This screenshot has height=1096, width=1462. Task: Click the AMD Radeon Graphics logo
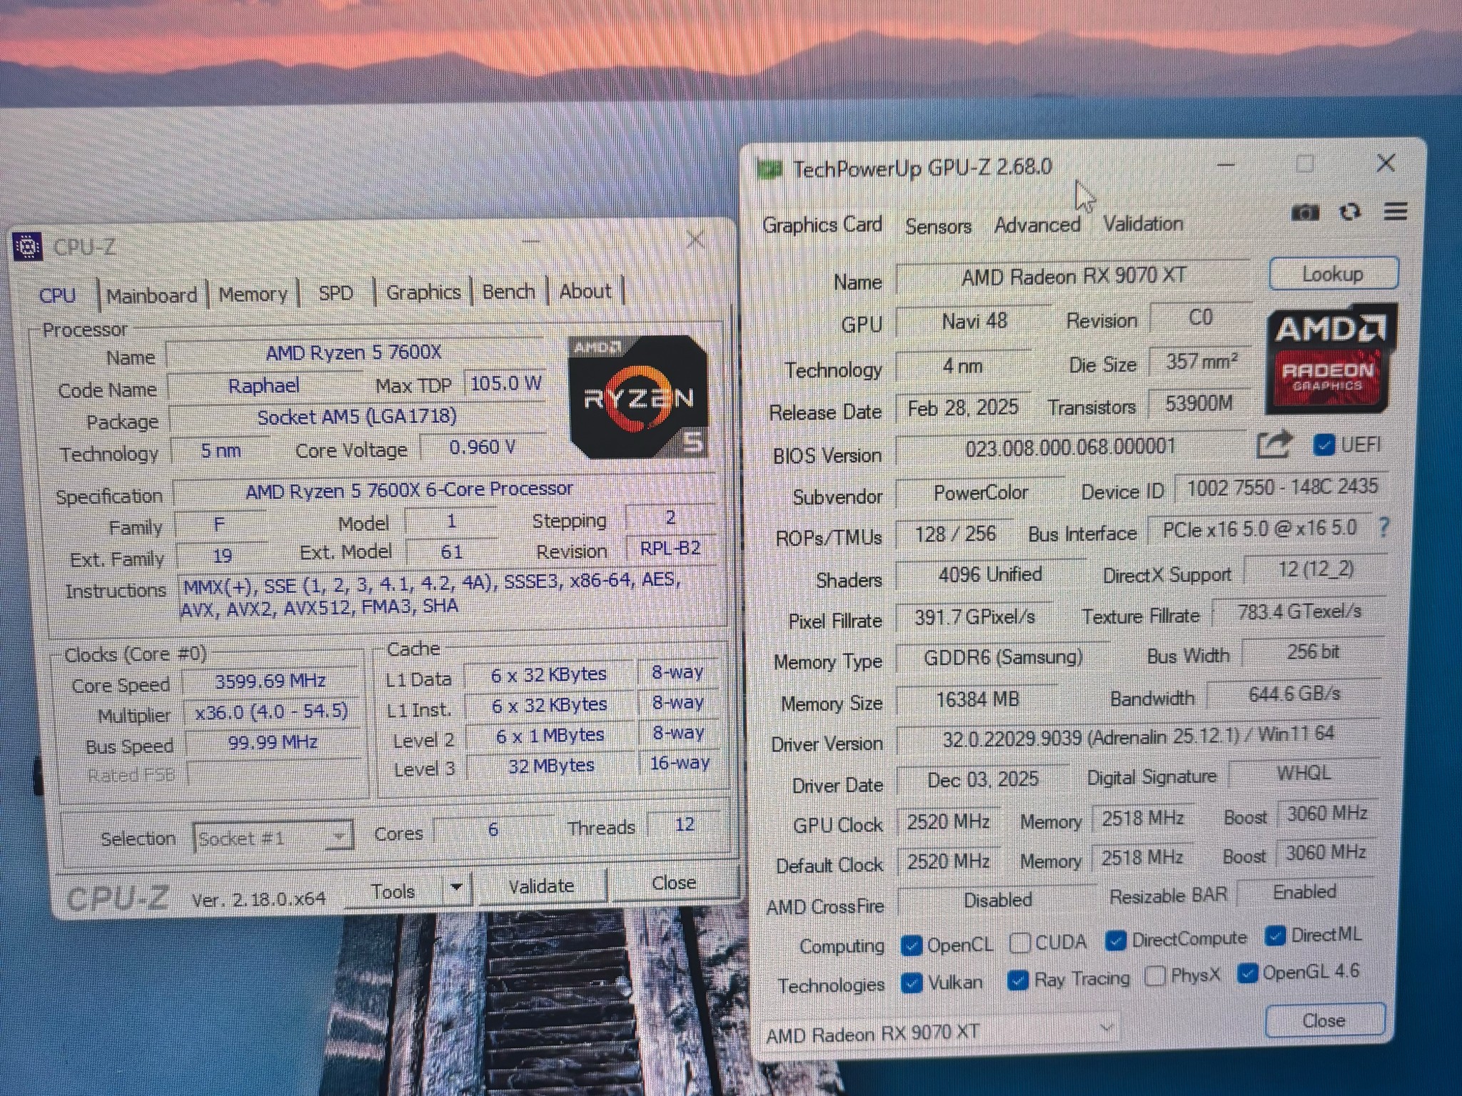pos(1330,359)
